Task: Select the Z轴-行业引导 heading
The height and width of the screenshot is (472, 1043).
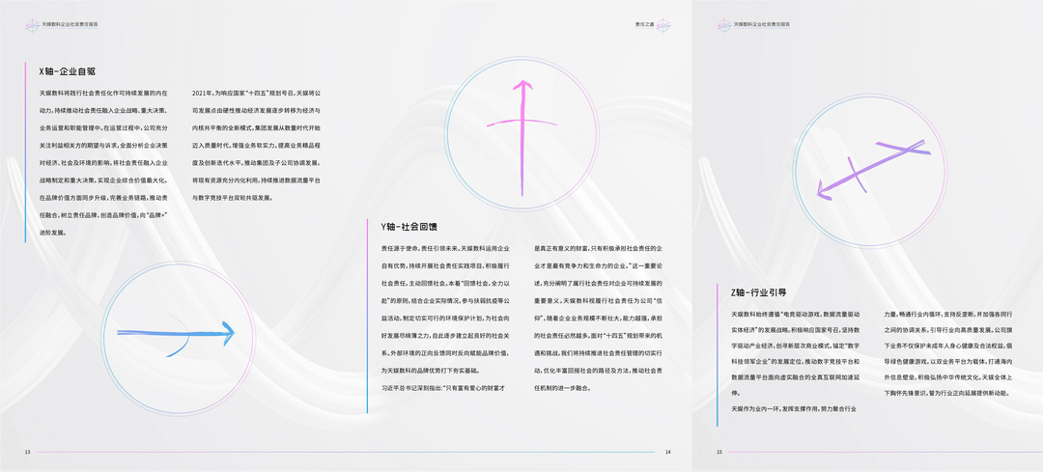Action: [758, 292]
